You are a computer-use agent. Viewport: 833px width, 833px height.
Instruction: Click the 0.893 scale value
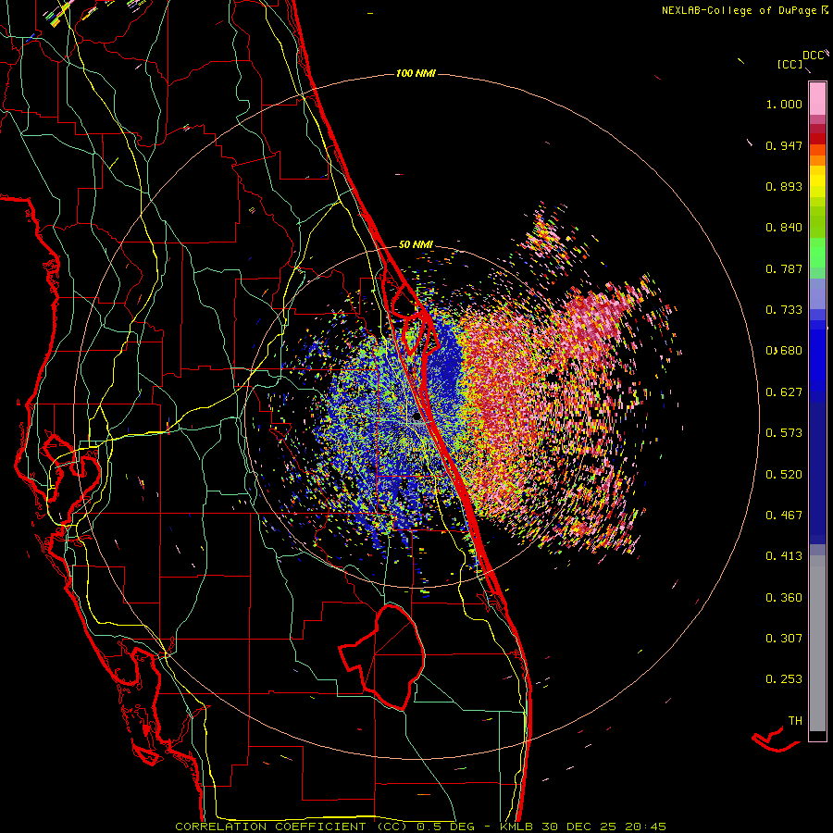click(x=784, y=186)
